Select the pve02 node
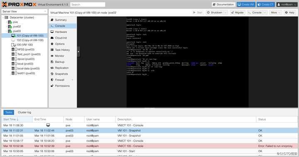 (x=17, y=27)
